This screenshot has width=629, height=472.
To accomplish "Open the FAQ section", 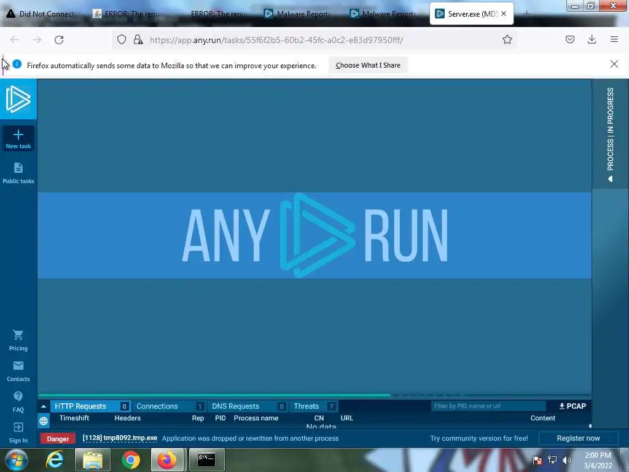I will 18,402.
